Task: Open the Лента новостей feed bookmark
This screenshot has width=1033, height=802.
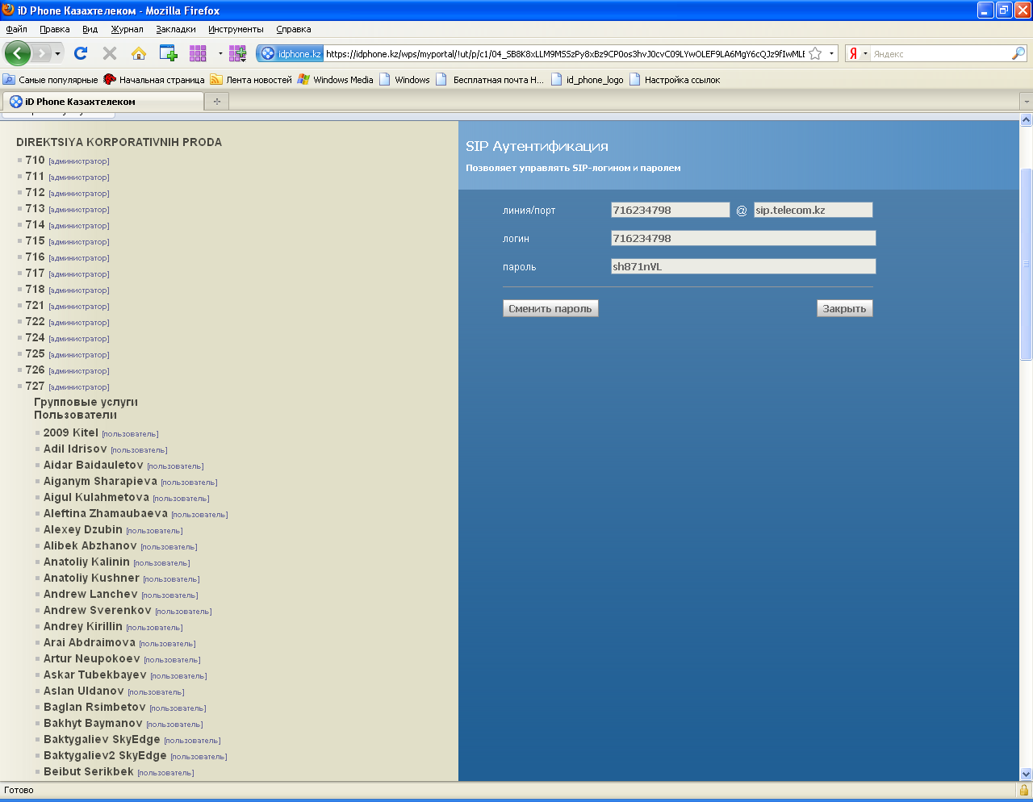Action: pyautogui.click(x=251, y=80)
